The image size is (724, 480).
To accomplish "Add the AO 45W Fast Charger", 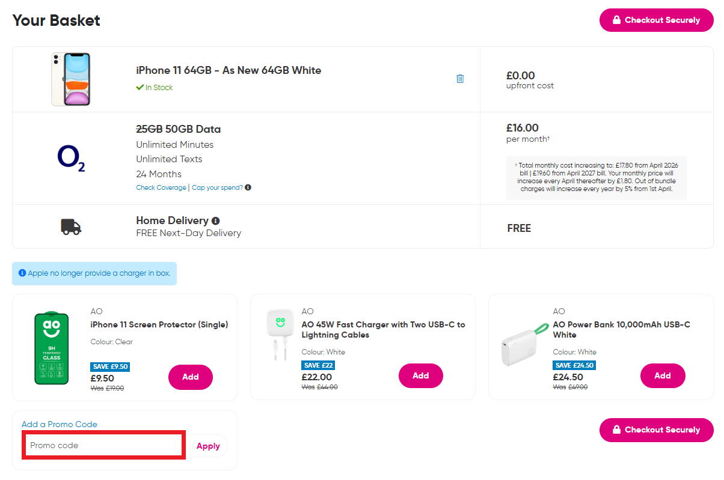I will 420,375.
